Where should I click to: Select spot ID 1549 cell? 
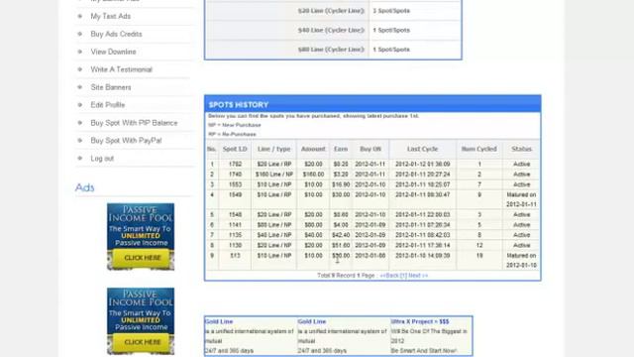(x=235, y=194)
